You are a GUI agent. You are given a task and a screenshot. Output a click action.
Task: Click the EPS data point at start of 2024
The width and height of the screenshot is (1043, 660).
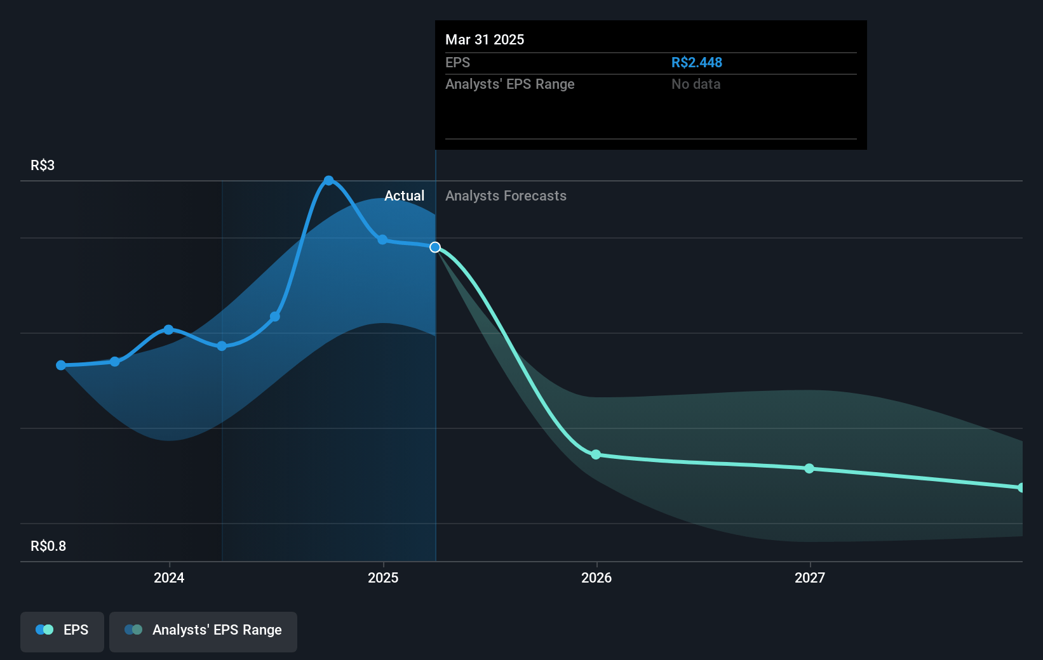tap(168, 329)
